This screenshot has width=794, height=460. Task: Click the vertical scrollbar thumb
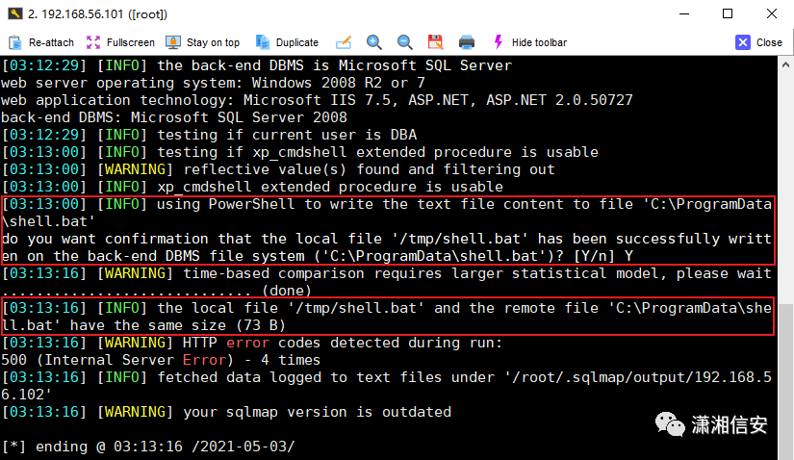pos(785,381)
